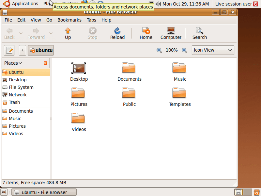Screen dimensions: 261x196
Task: Select the Templates folder icon
Action: pyautogui.click(x=179, y=93)
